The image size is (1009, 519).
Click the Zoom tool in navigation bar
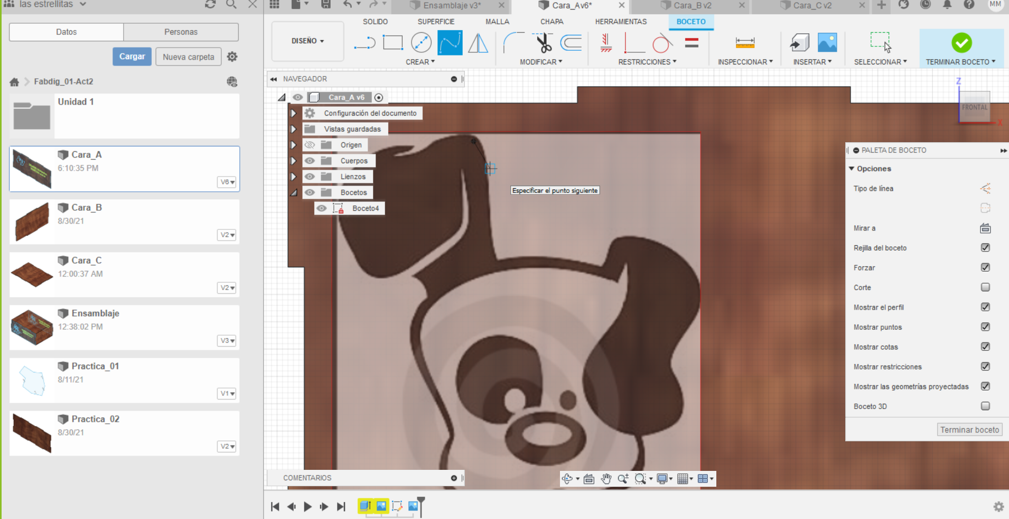click(623, 479)
